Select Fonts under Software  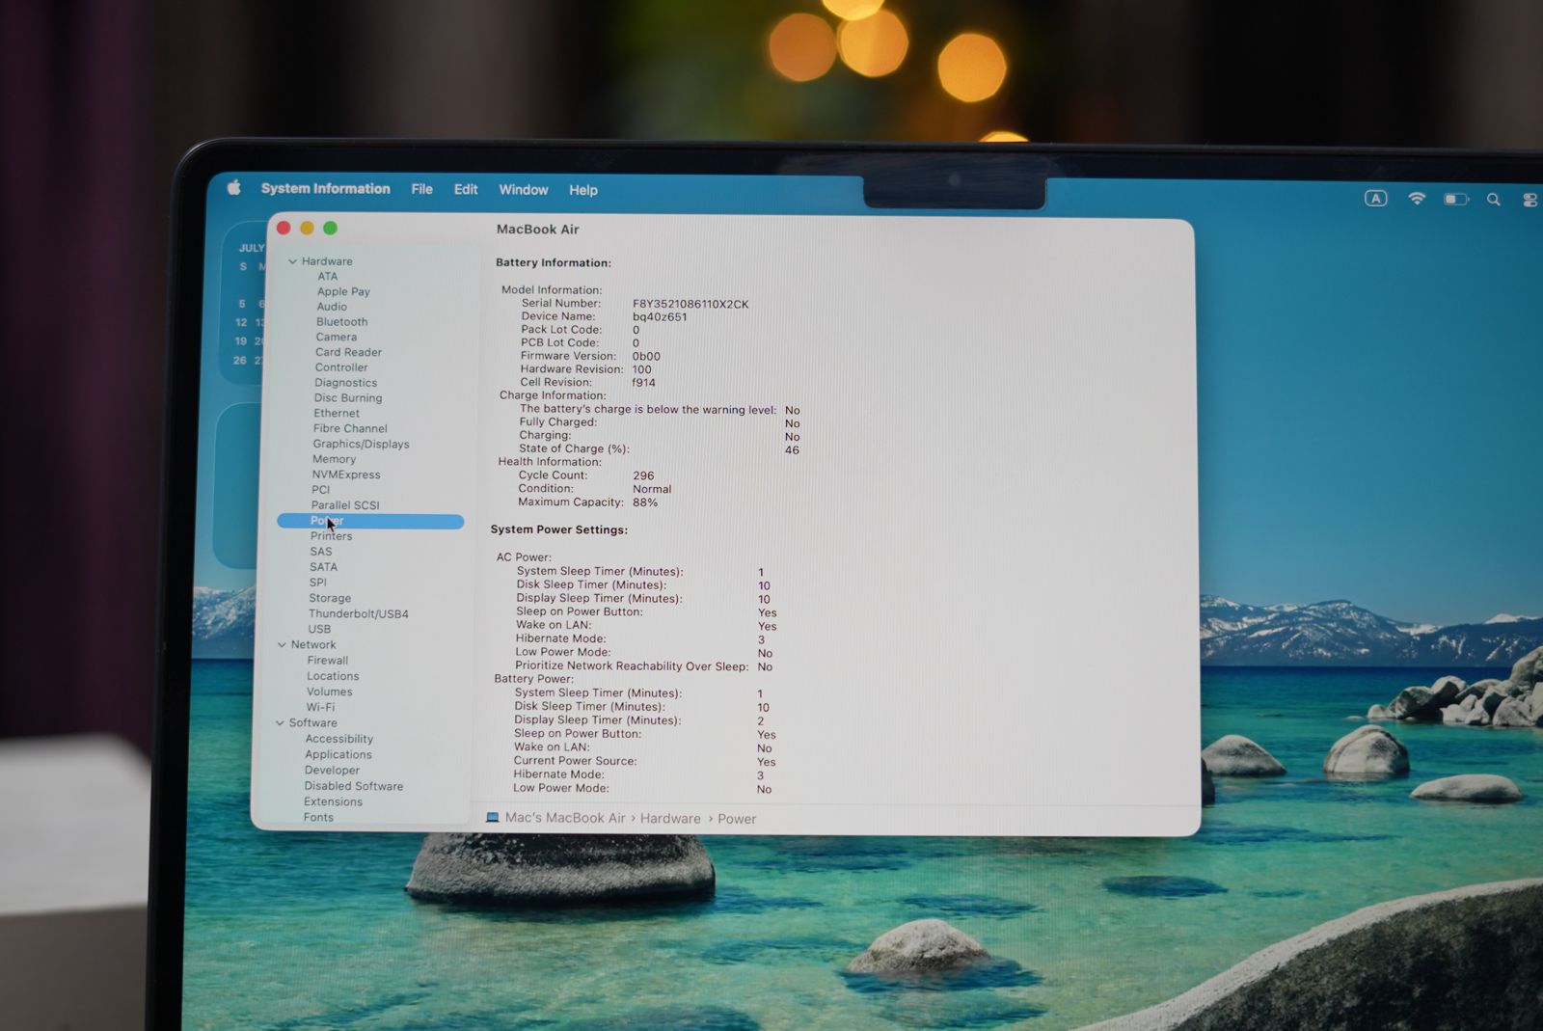318,817
